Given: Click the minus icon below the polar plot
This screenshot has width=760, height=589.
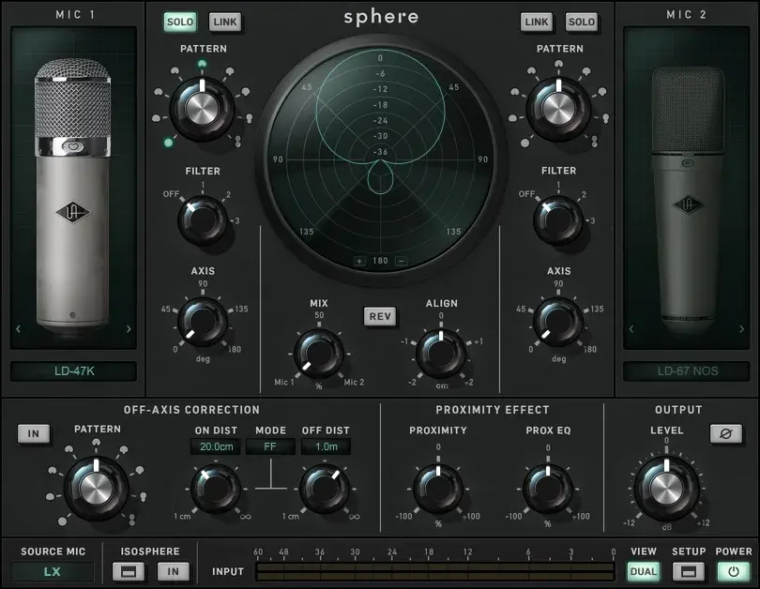Looking at the screenshot, I should (401, 260).
